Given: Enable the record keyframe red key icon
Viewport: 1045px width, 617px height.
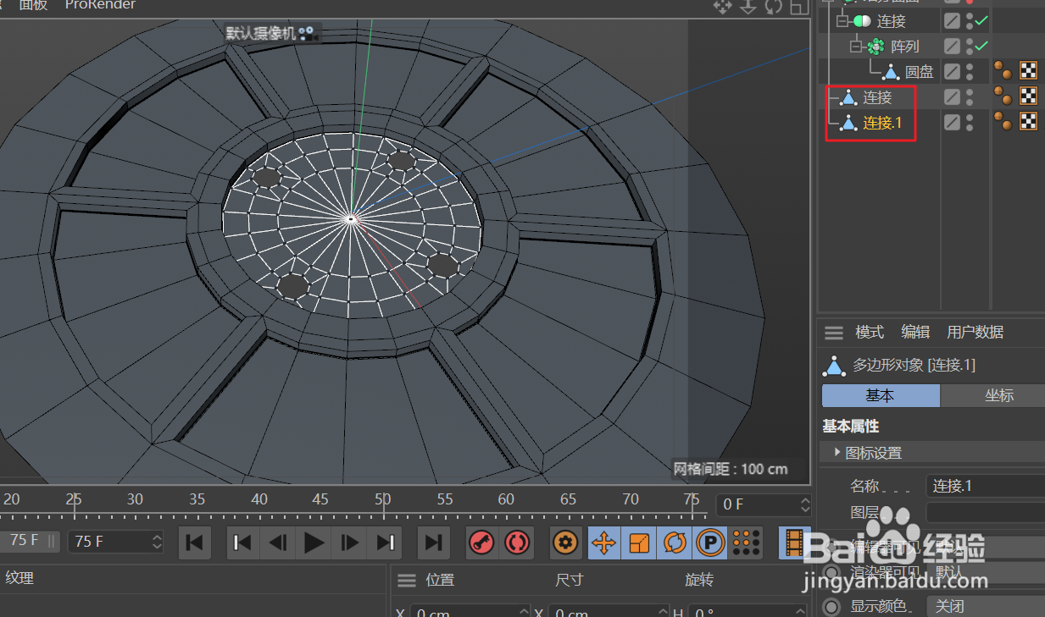Looking at the screenshot, I should [x=481, y=543].
